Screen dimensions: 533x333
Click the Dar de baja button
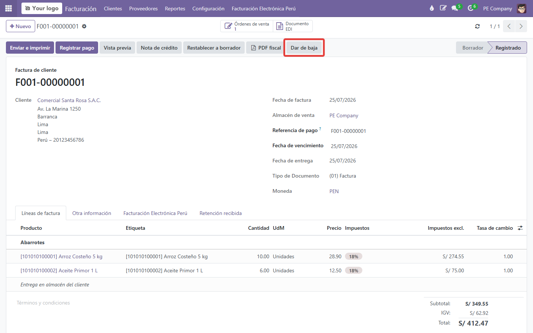[304, 48]
